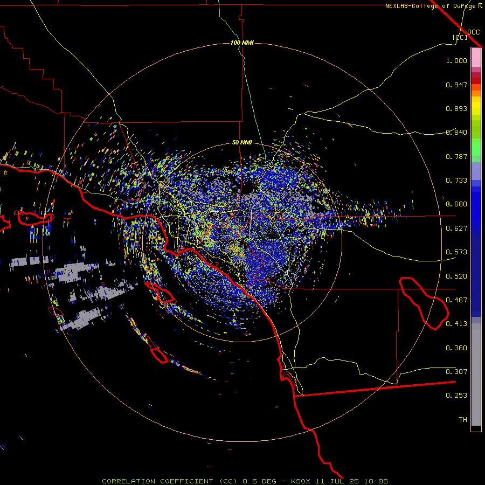The height and width of the screenshot is (485, 485).
Task: Click the 0.307 scale value
Action: click(456, 372)
